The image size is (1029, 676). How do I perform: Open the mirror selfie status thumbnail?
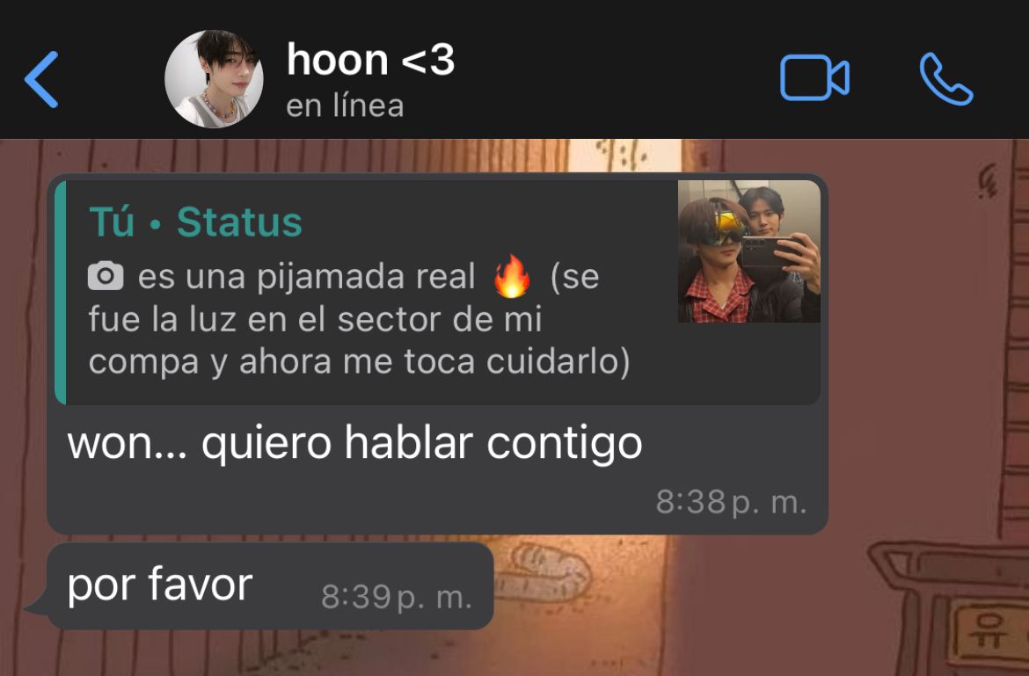point(748,251)
